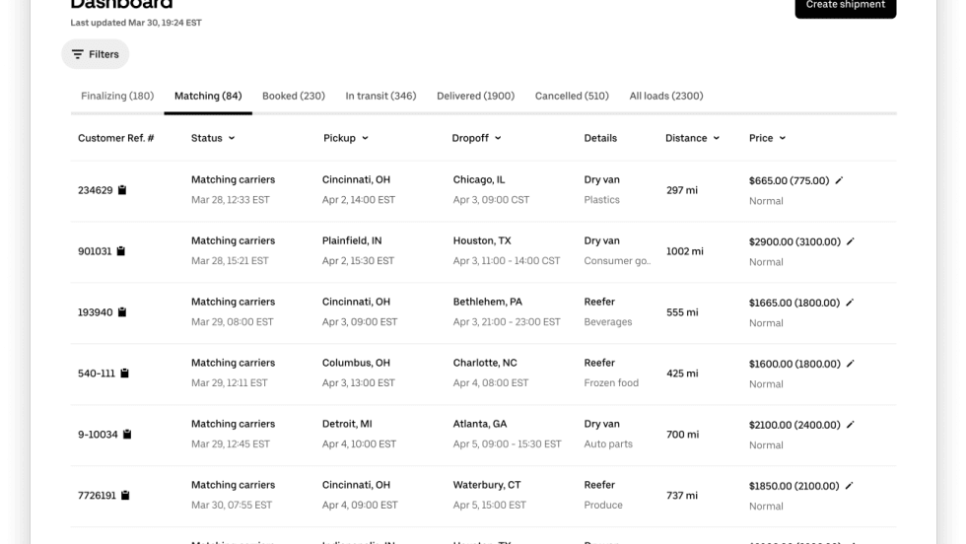
Task: Click the Create shipment button
Action: (x=845, y=6)
